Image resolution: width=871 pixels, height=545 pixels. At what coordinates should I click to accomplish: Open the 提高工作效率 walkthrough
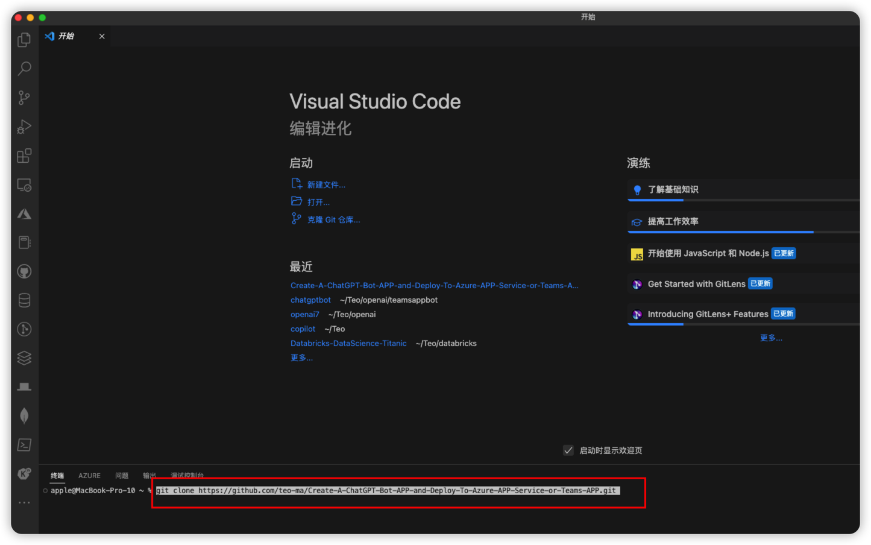743,222
